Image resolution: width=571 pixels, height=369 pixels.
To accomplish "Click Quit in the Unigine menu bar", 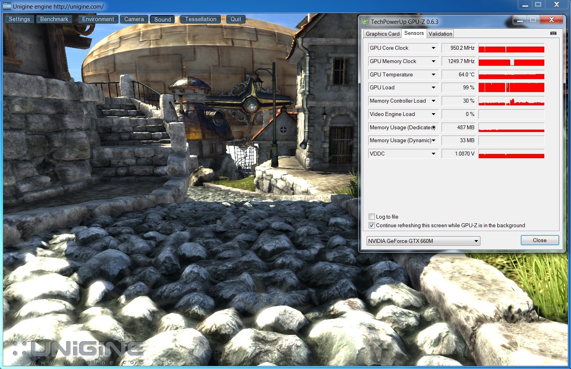I will [x=236, y=19].
